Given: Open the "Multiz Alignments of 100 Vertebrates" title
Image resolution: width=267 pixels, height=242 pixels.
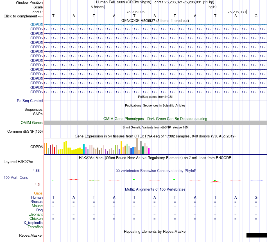Looking at the screenshot, I should click(x=155, y=189).
